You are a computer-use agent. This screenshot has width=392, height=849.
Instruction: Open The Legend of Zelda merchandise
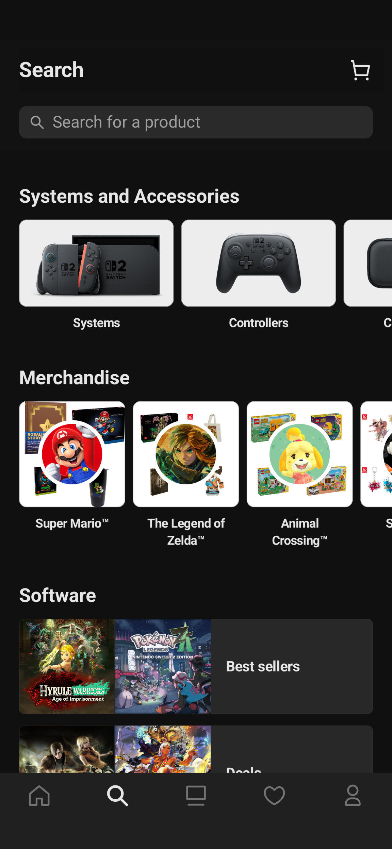186,454
